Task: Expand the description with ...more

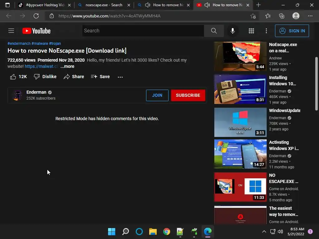Action: [x=67, y=66]
